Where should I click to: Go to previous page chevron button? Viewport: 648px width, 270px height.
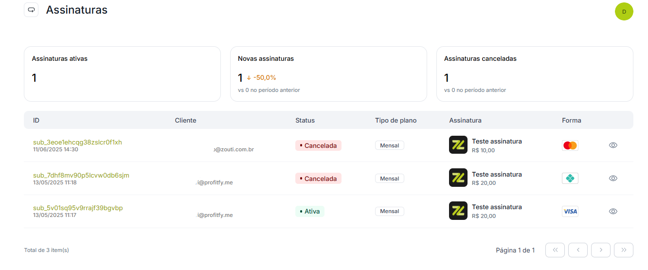pyautogui.click(x=578, y=250)
